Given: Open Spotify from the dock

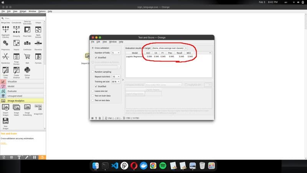Looking at the screenshot, I should point(163,166).
